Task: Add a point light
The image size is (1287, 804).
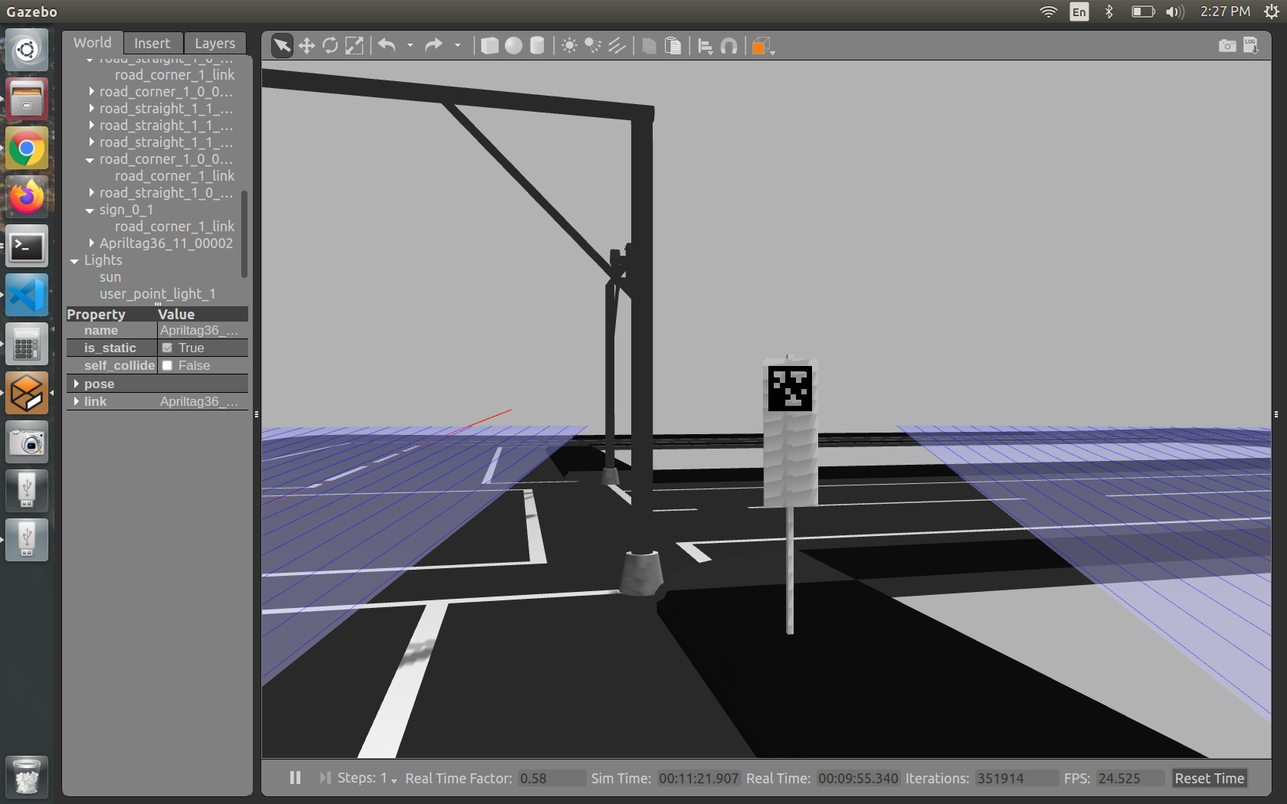Action: click(569, 46)
